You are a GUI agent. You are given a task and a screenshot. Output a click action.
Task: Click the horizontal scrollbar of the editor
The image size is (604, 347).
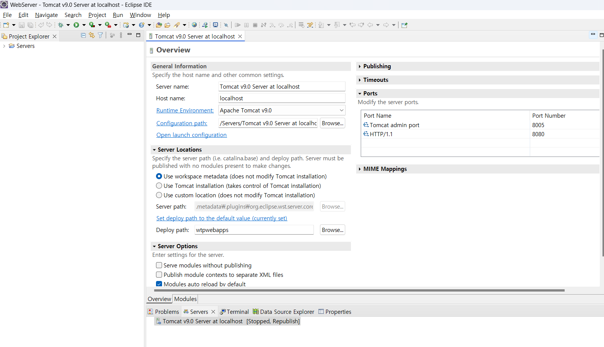click(359, 290)
